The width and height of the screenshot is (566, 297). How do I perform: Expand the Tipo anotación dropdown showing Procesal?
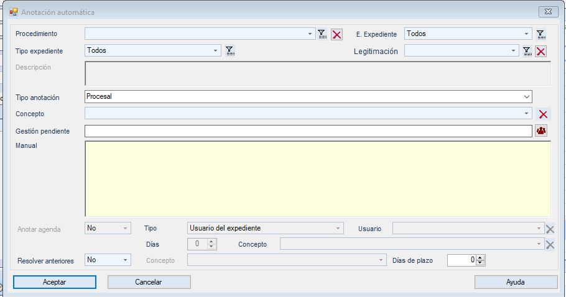click(527, 96)
